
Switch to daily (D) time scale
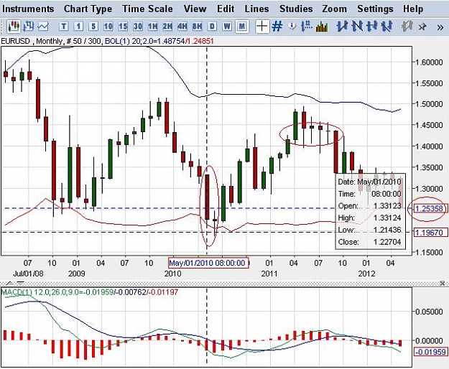coord(212,27)
